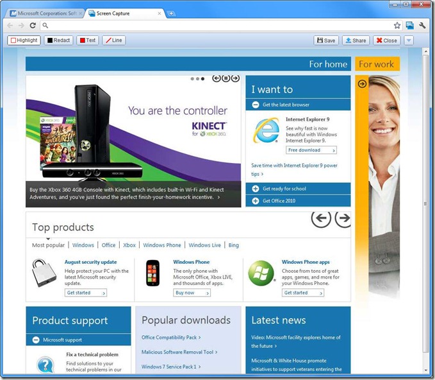
Task: Pause the banner slideshow
Action: pos(226,78)
